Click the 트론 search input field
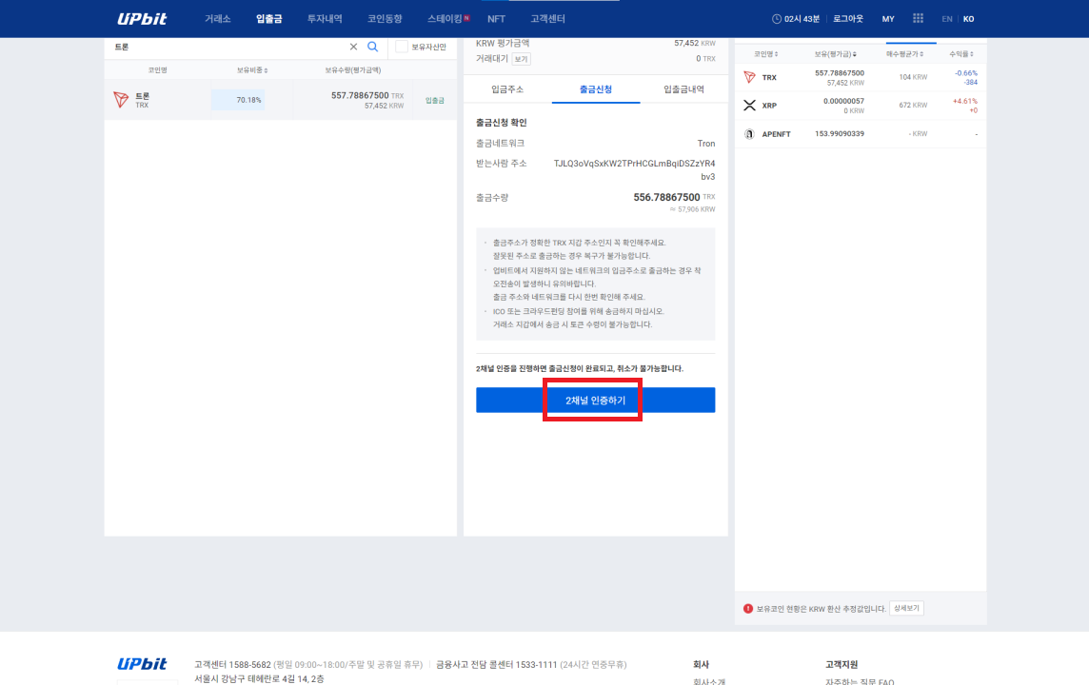Viewport: 1089px width, 685px height. coord(228,47)
